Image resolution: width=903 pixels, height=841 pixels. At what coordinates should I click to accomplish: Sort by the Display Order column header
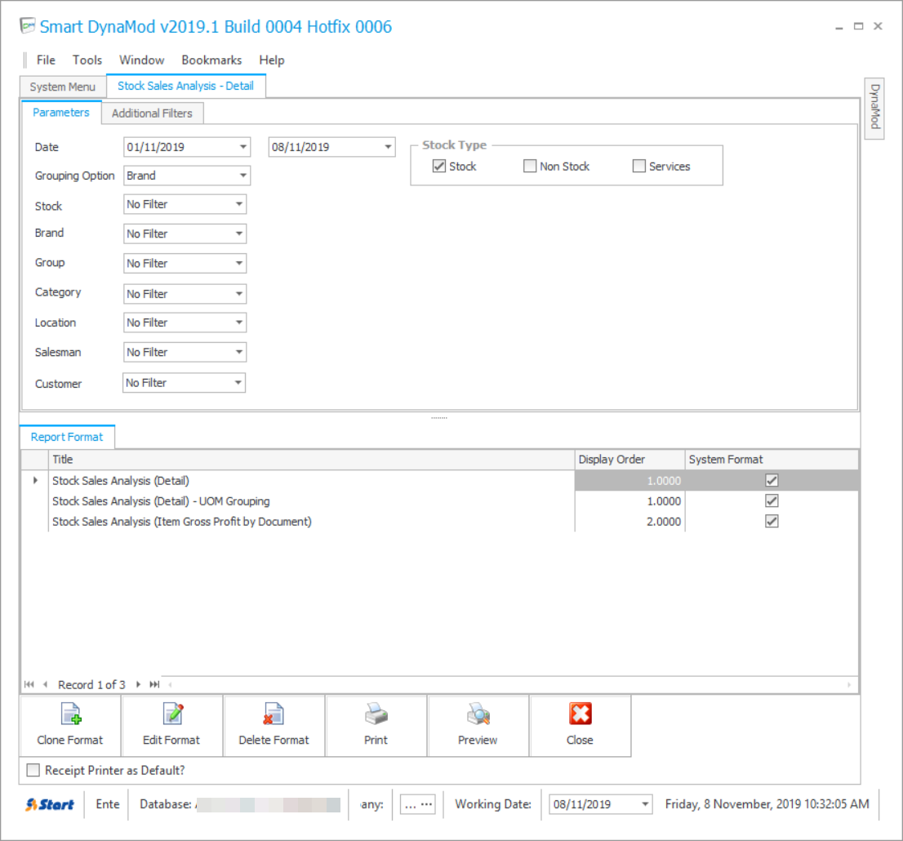click(630, 460)
